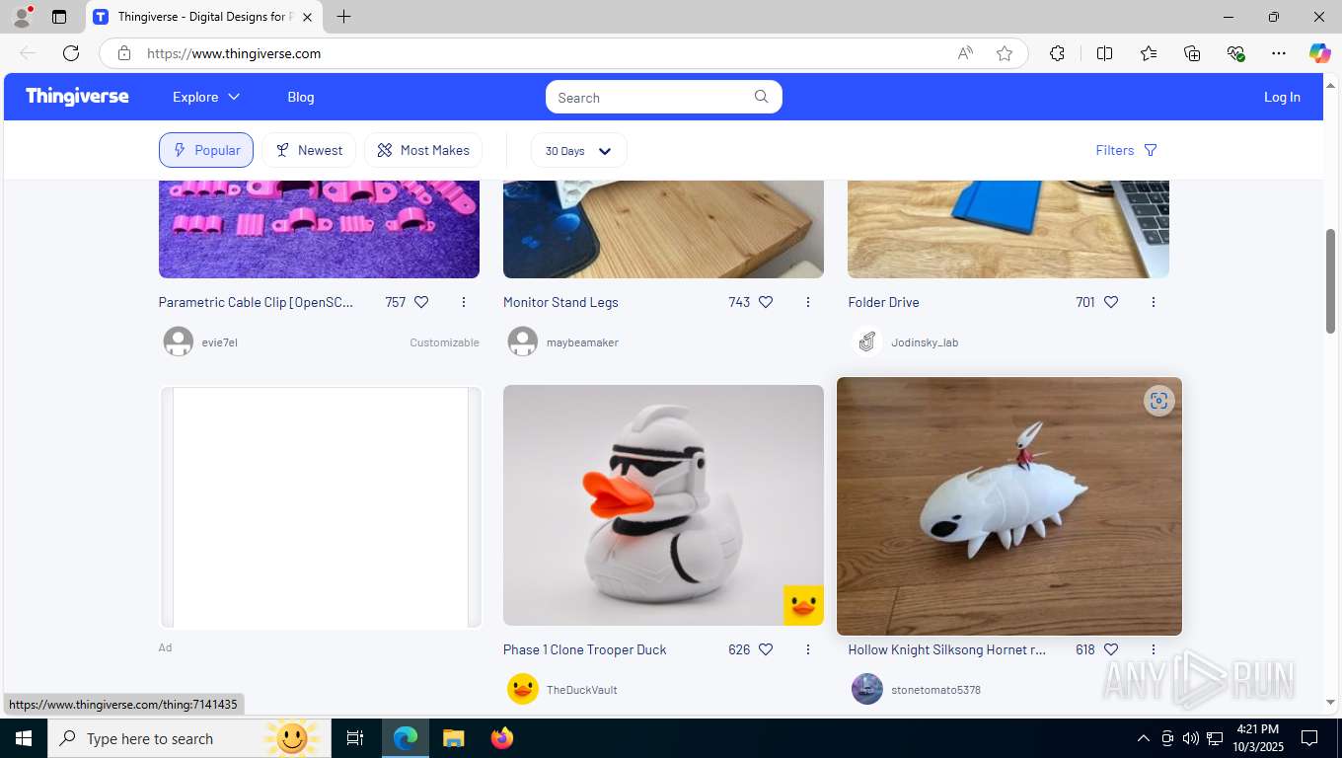
Task: Open the Hollow Knight Hornet thumbnail
Action: pos(1008,506)
